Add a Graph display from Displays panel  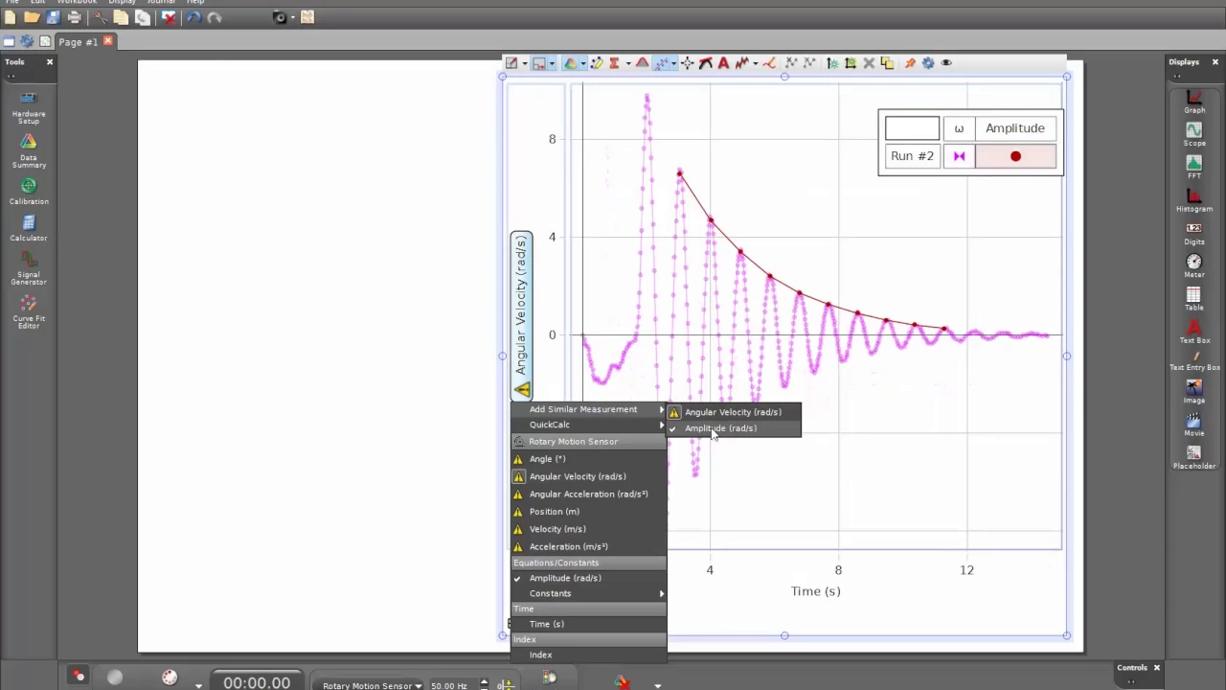[1193, 102]
